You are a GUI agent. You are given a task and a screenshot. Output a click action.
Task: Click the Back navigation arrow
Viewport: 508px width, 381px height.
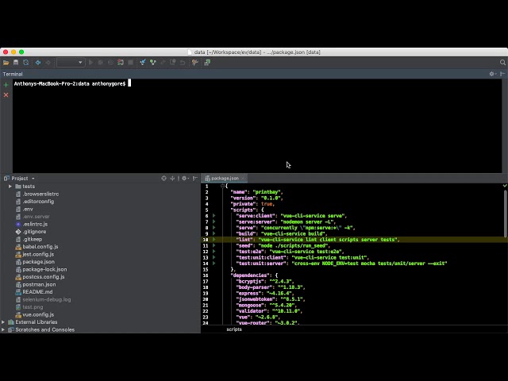[x=38, y=63]
